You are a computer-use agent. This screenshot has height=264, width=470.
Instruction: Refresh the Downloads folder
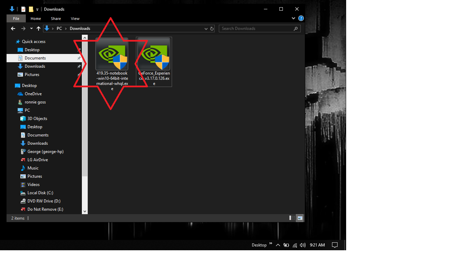[212, 29]
